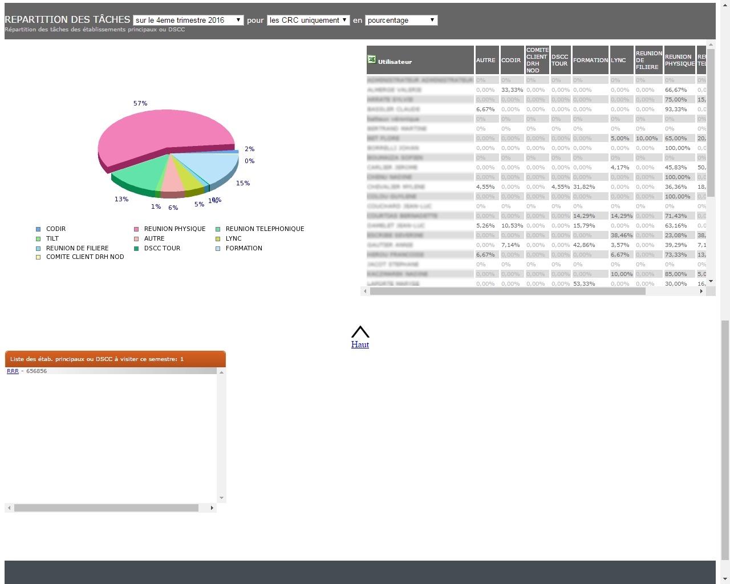Open the quarter selection dropdown
Screen dimensions: 730x584
(188, 20)
